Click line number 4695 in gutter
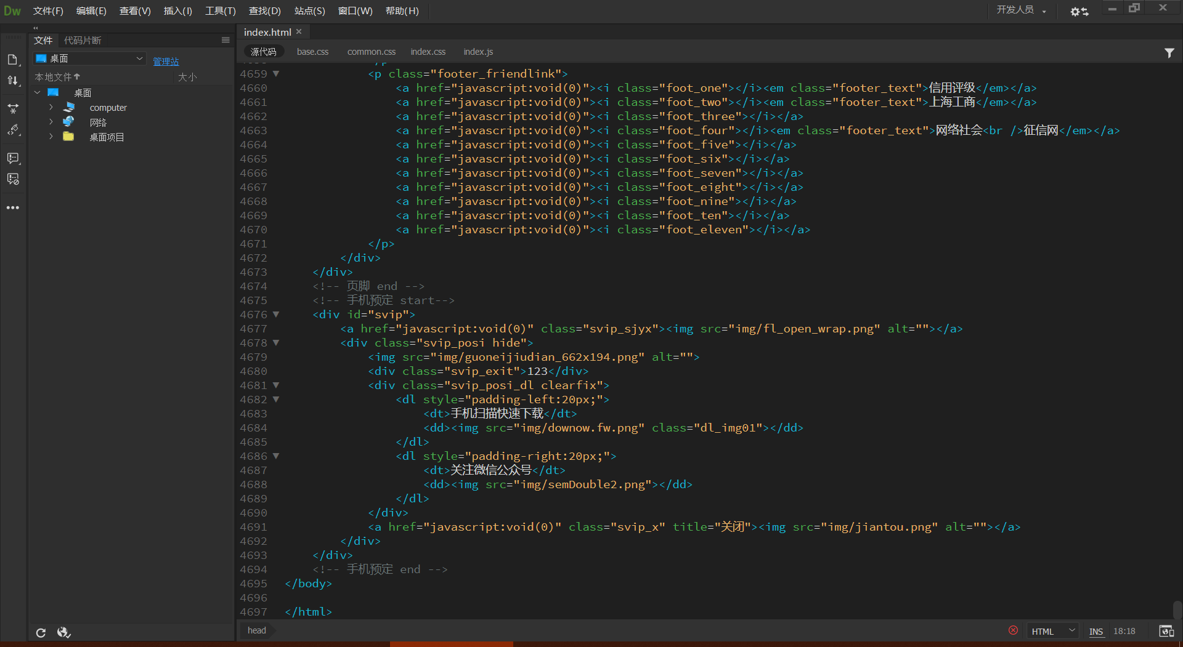 point(253,584)
